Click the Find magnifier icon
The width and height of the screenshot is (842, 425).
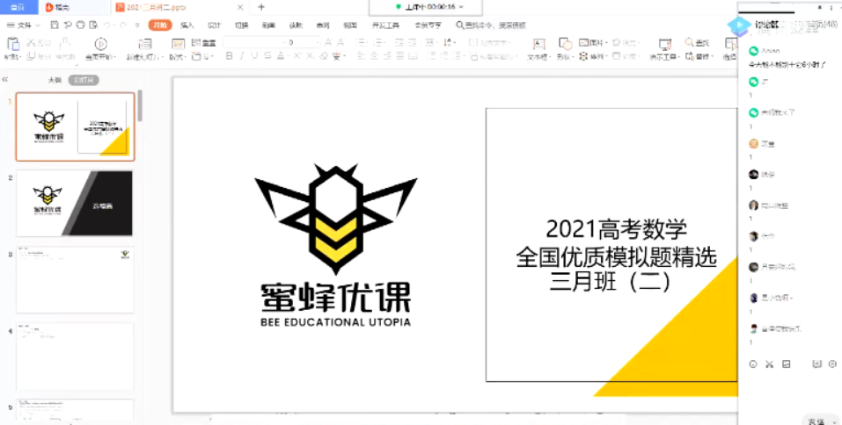point(690,42)
